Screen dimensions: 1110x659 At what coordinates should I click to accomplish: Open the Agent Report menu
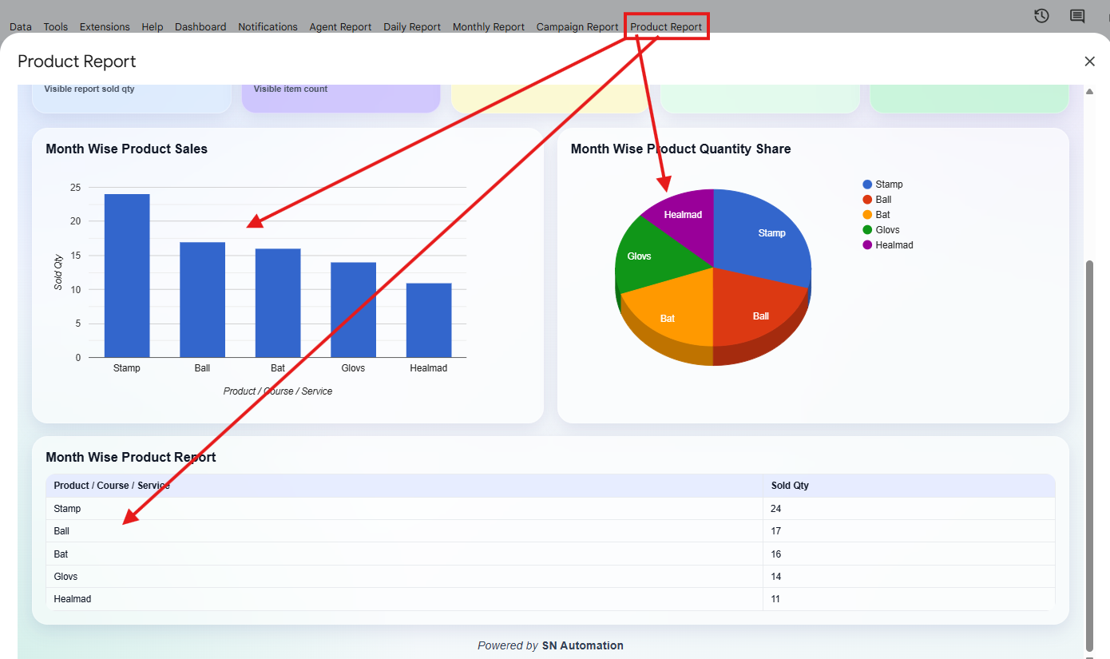340,26
